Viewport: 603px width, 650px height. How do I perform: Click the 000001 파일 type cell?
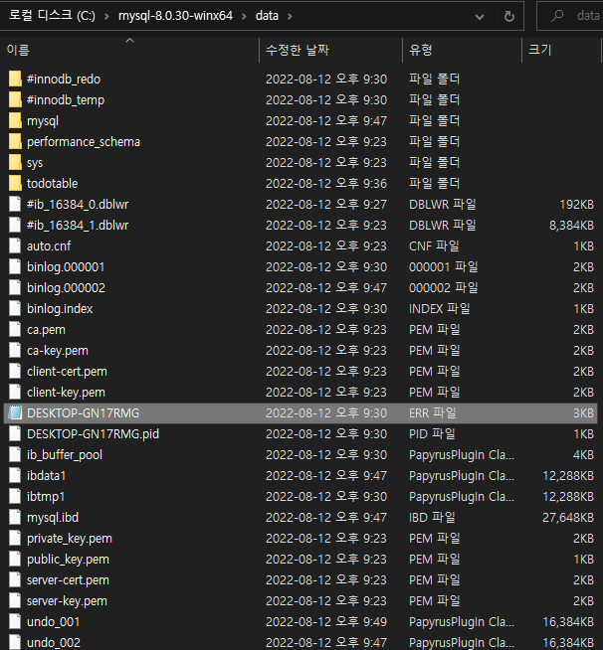pos(443,266)
